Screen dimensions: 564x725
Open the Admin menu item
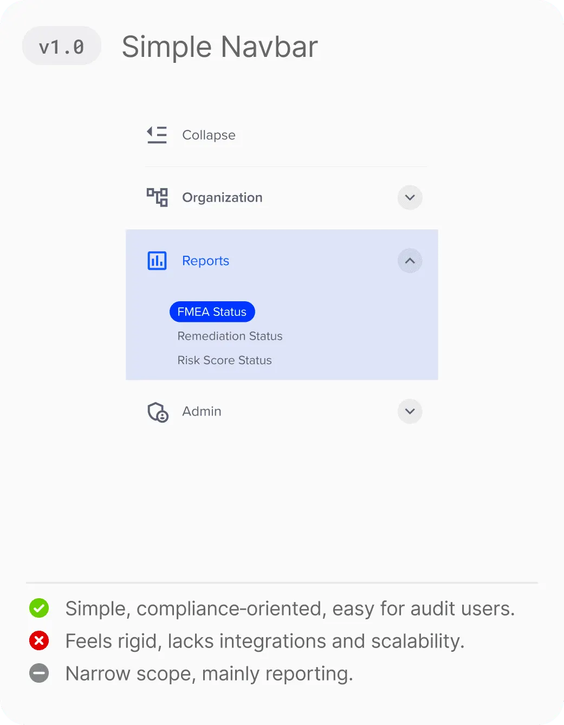tap(202, 411)
